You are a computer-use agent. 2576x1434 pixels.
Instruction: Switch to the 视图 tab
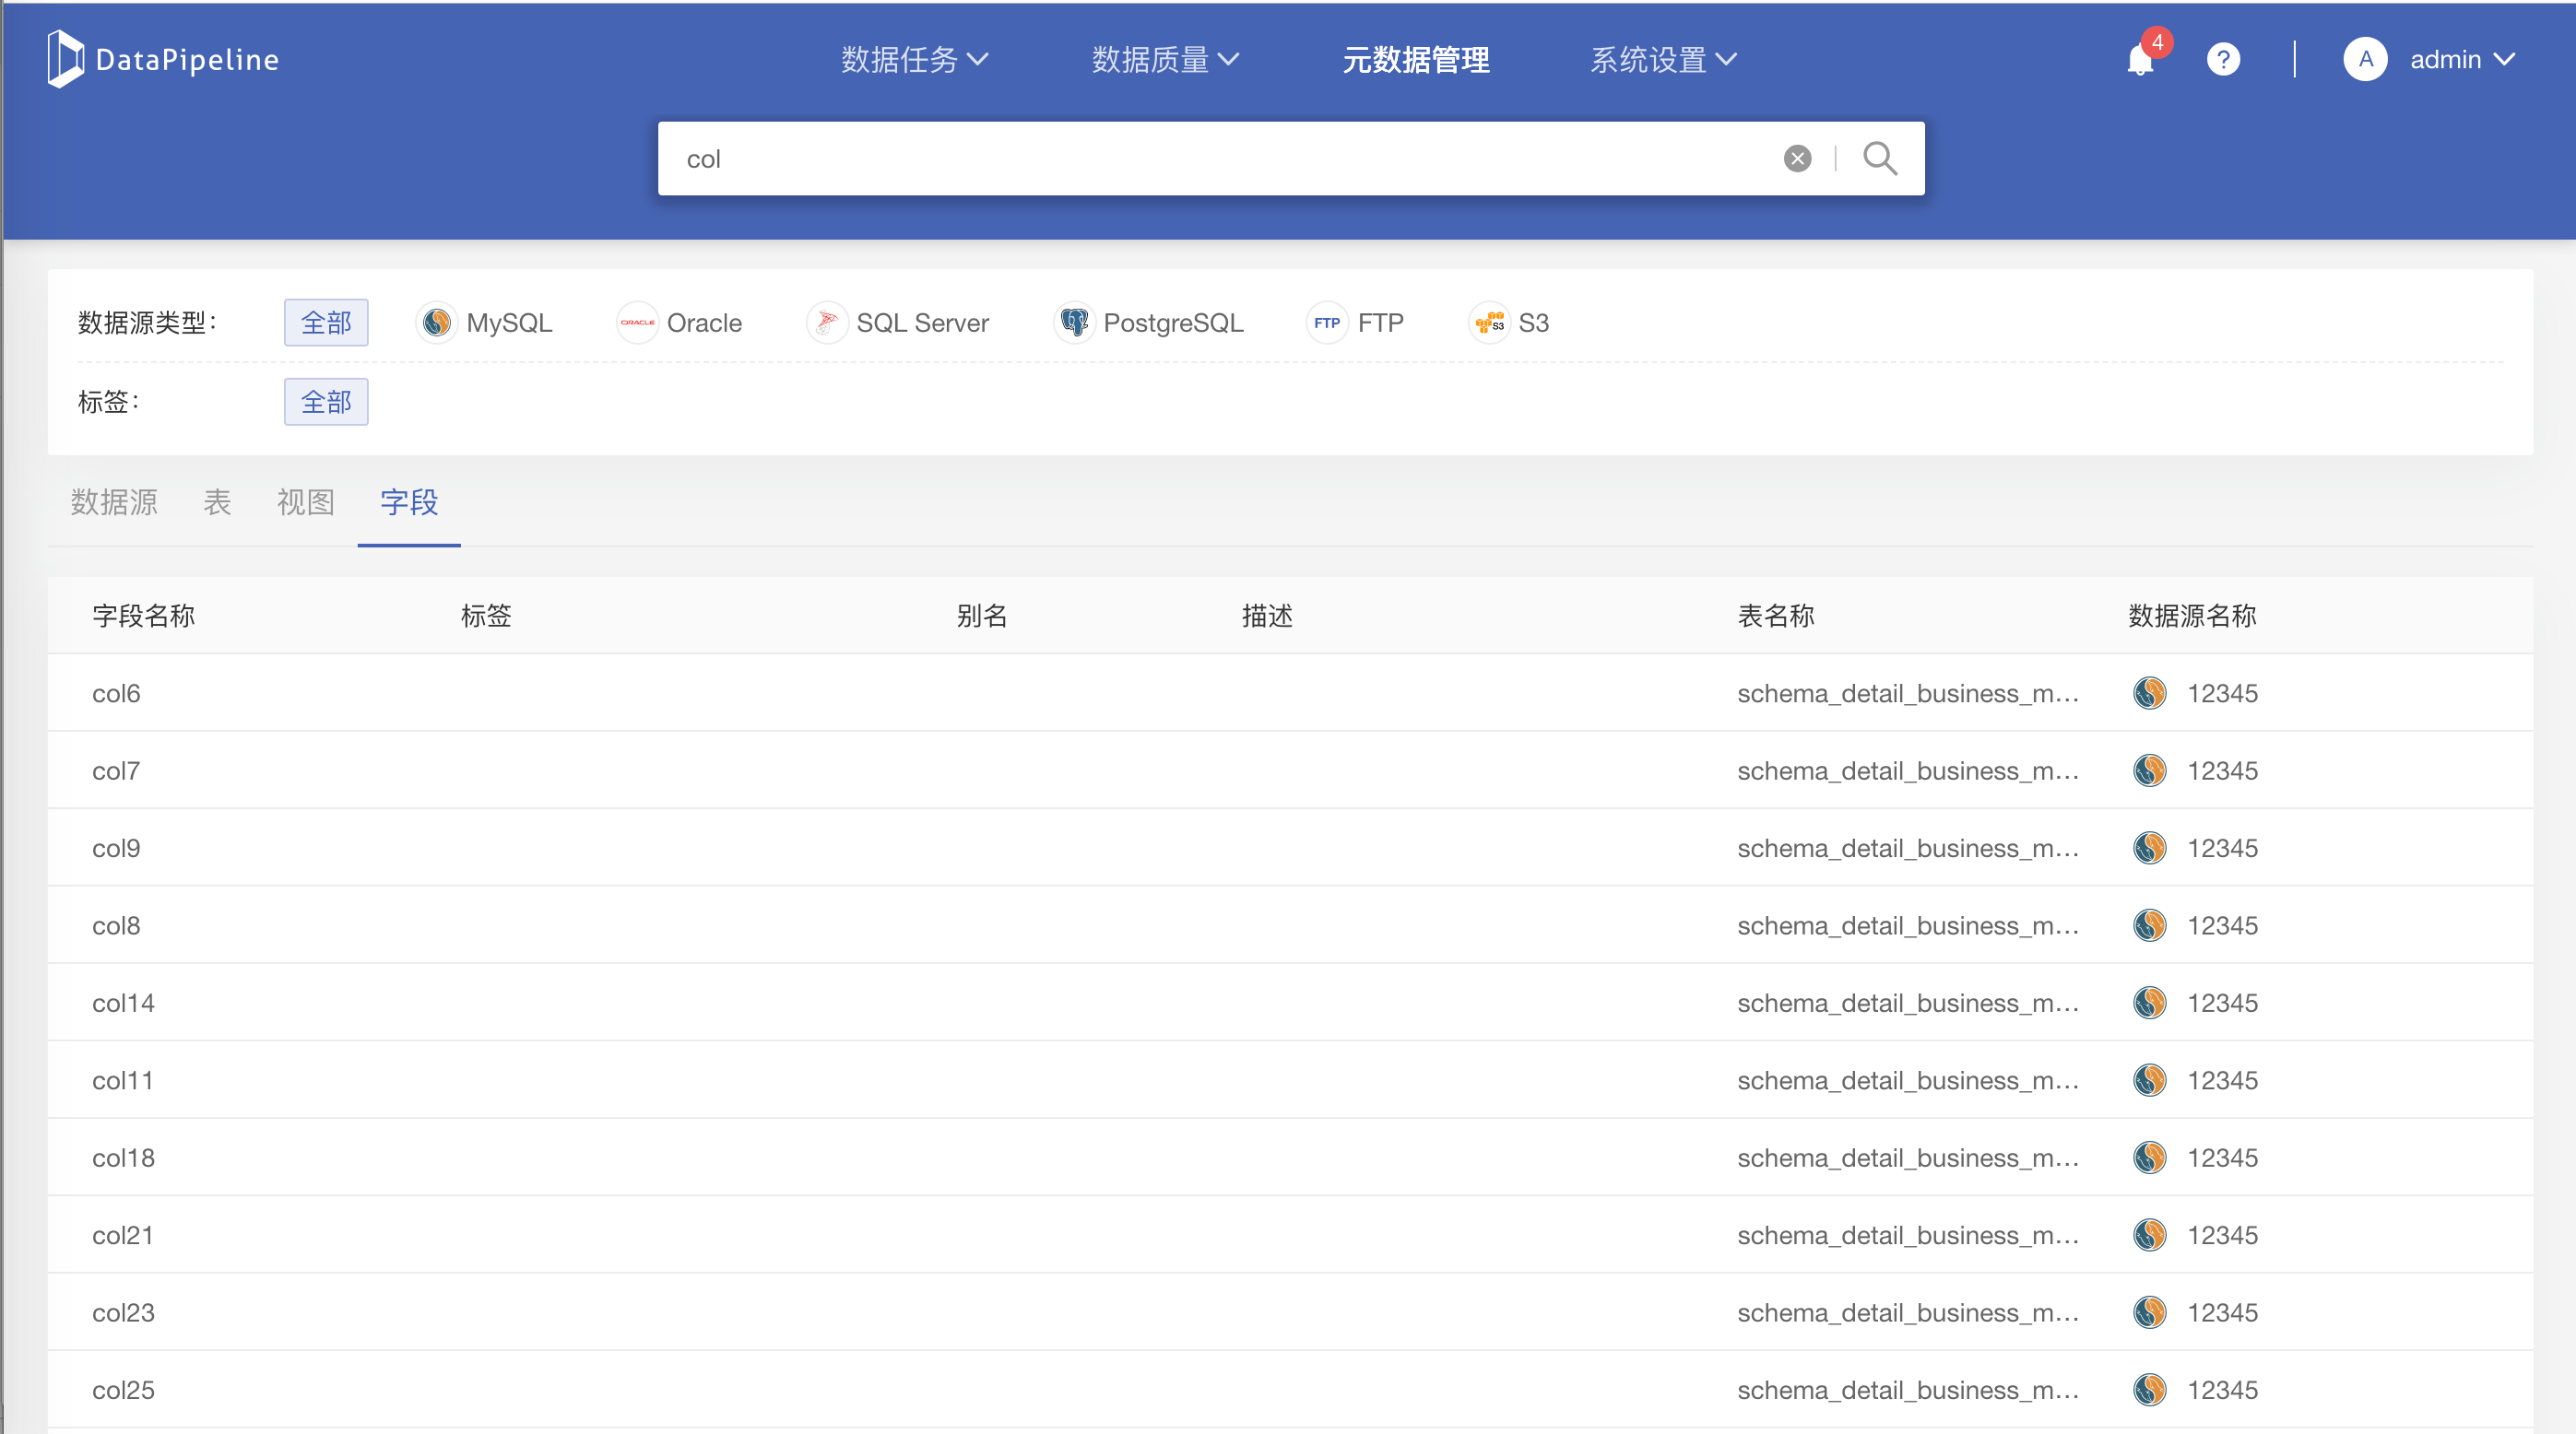305,501
